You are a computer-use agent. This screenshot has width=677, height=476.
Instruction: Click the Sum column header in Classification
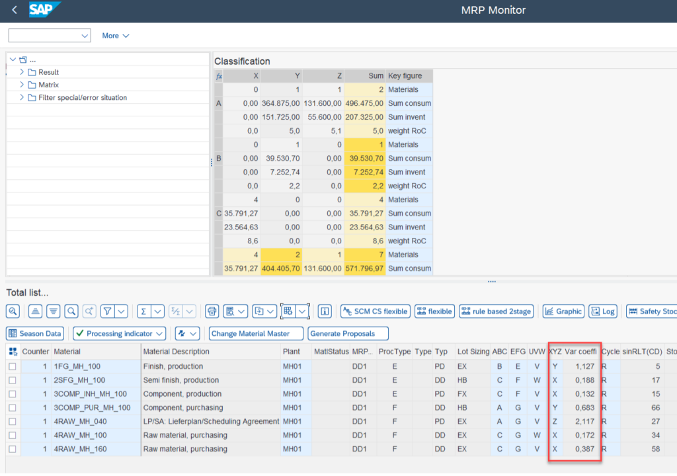(365, 76)
